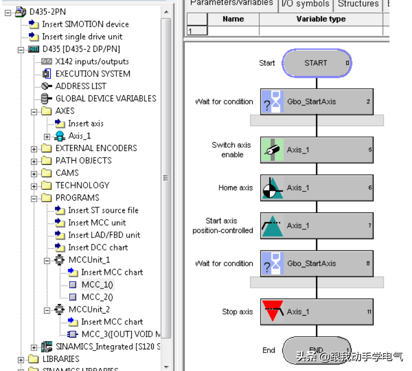Click the EXECUTION SYSTEM icon

click(47, 74)
